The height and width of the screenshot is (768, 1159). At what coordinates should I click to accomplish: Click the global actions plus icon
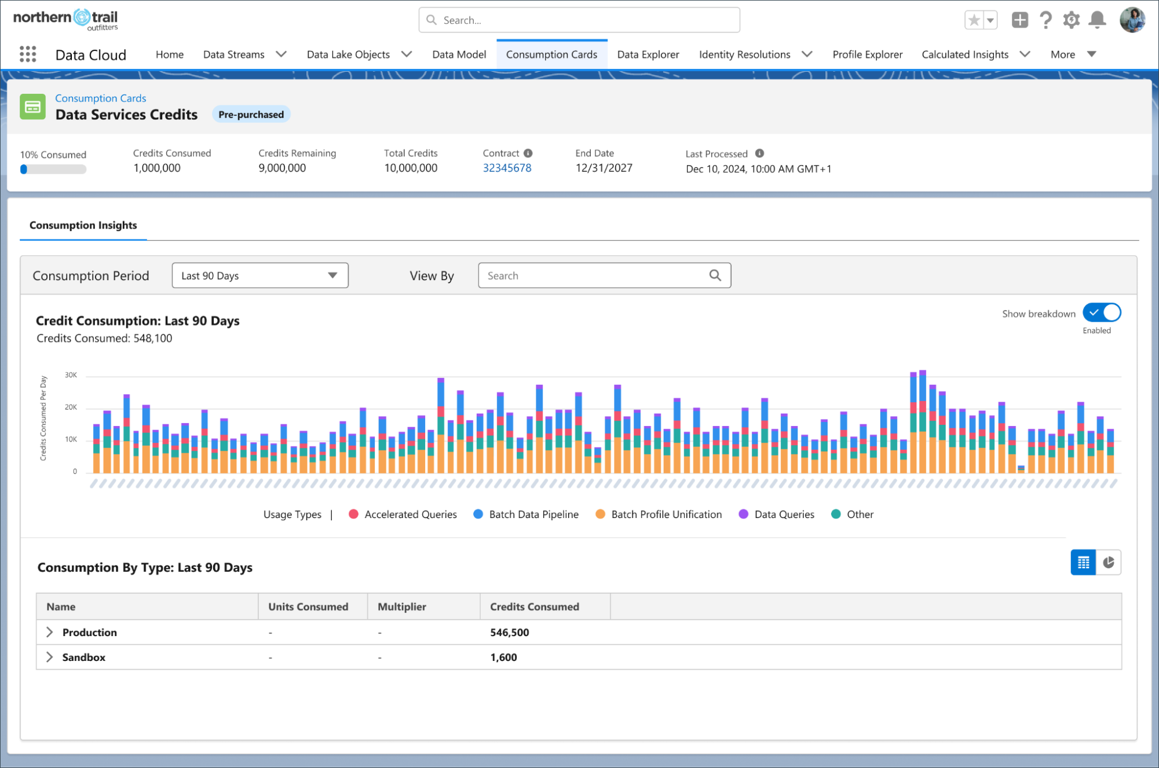point(1020,20)
